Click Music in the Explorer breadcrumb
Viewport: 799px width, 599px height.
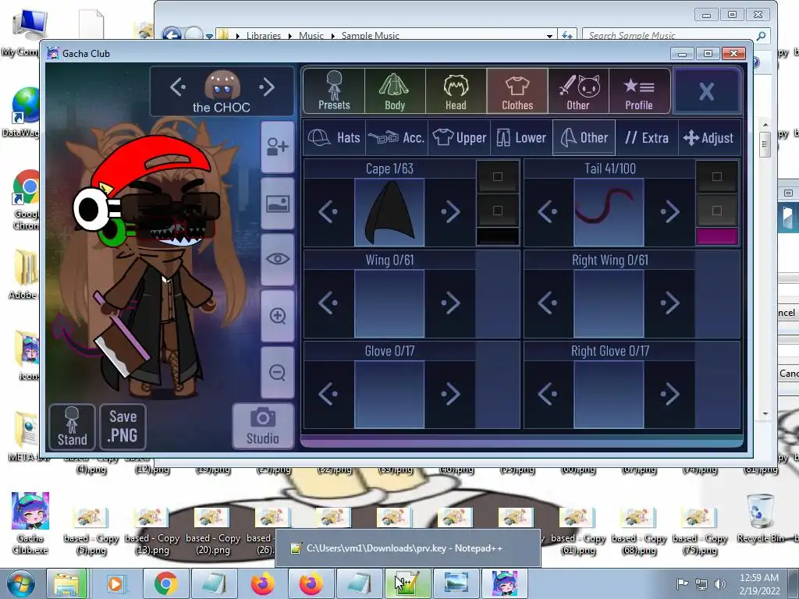point(311,36)
